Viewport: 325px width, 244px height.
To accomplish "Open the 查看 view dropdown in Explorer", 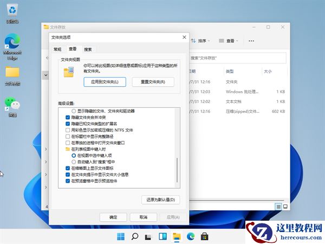I will [229, 41].
